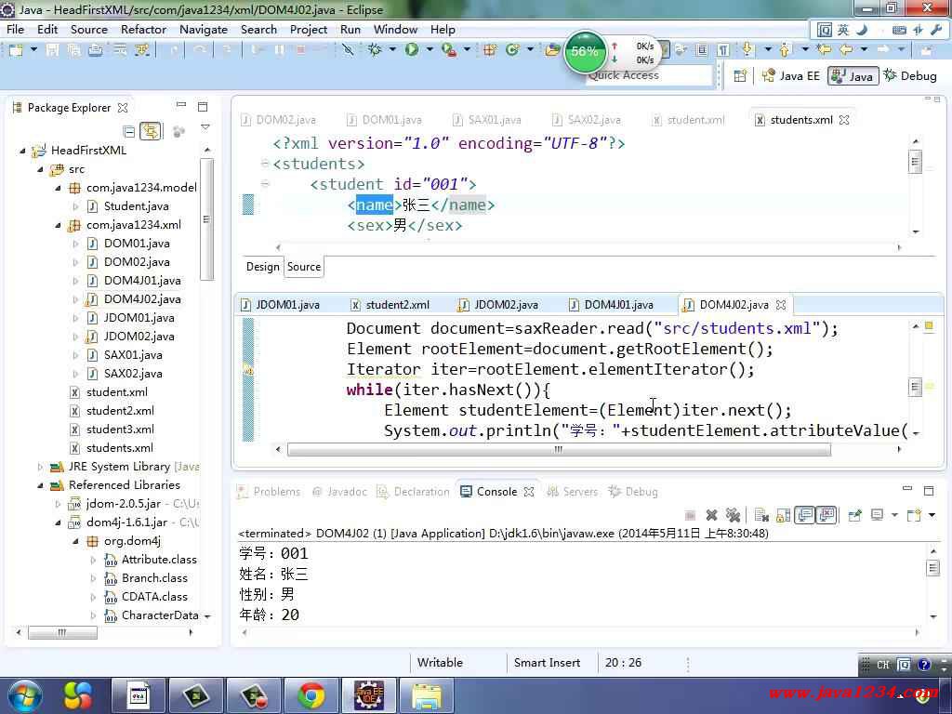Click the Back navigation arrow icon
952x714 pixels.
tap(846, 50)
